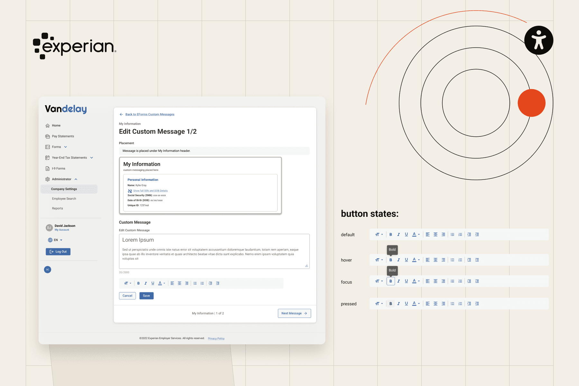The width and height of the screenshot is (579, 386).
Task: Click Underline in the default state toolbar
Action: tap(406, 234)
